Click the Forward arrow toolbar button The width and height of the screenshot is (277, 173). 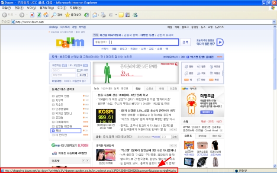[x=22, y=15]
